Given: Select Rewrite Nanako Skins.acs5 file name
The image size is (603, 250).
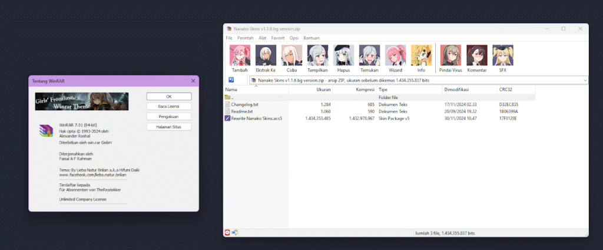Looking at the screenshot, I should click(257, 119).
